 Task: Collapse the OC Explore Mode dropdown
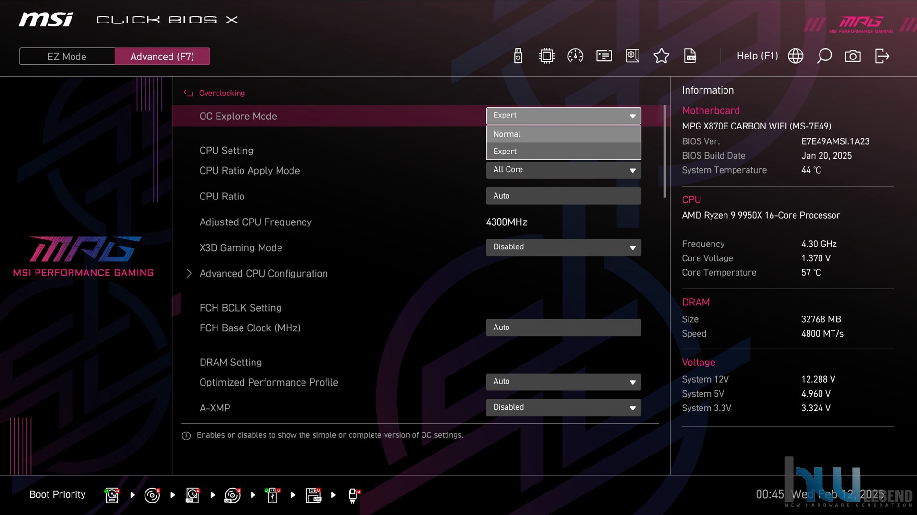(x=563, y=116)
